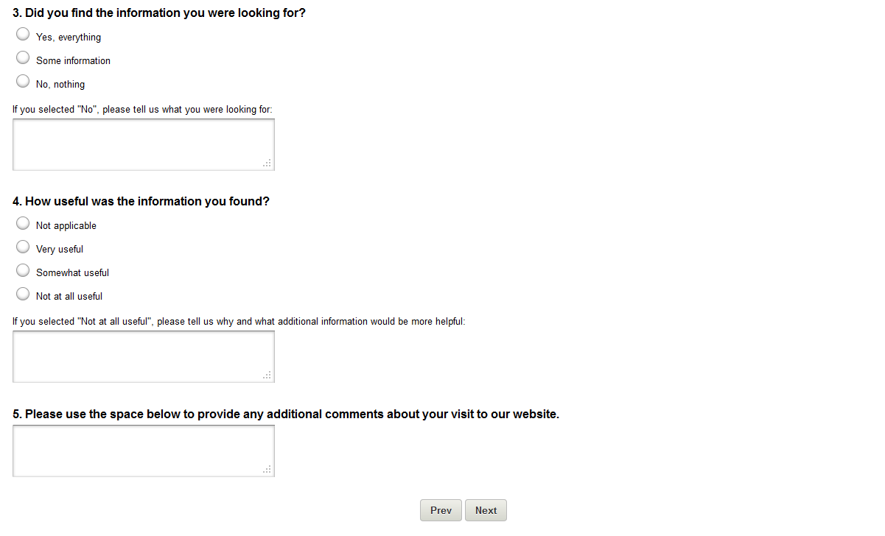
Task: Select the "No, nothing" radio option
Action: click(x=23, y=81)
